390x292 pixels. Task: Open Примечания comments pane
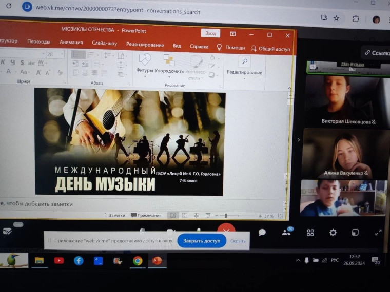pos(146,215)
